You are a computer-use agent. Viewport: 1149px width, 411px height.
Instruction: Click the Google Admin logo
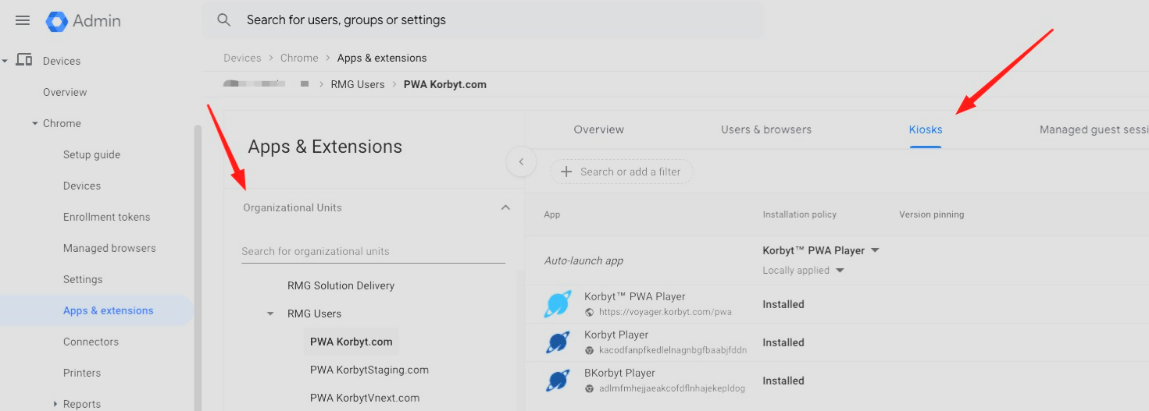(83, 21)
